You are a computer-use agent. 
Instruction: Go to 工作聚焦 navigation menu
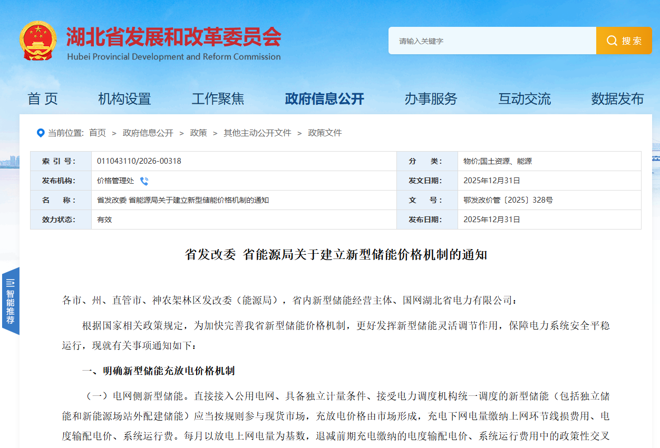(218, 99)
